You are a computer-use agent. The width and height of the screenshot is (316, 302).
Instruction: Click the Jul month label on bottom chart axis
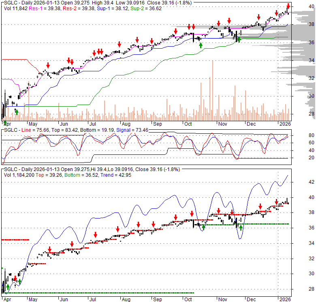pos(92,300)
